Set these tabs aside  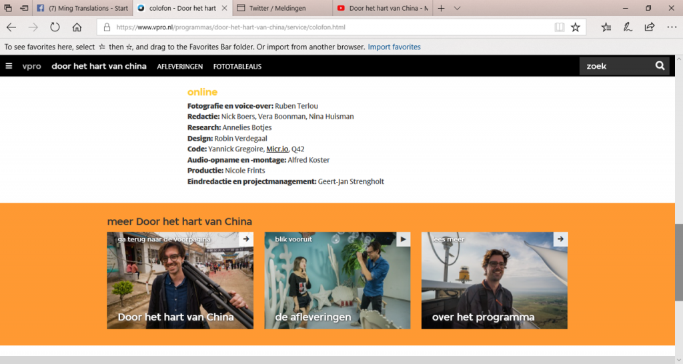click(x=25, y=8)
